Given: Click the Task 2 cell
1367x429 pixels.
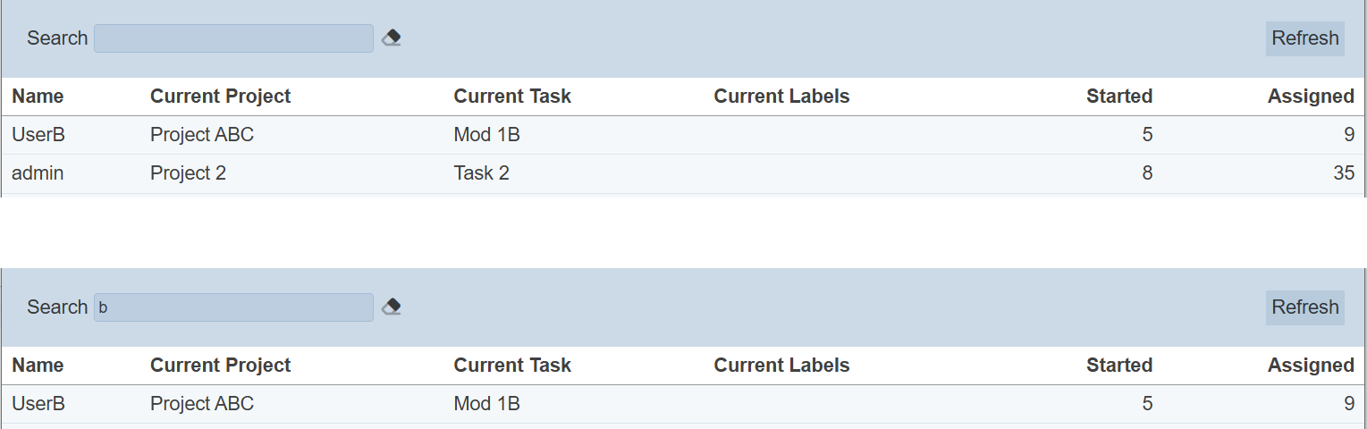Looking at the screenshot, I should (x=481, y=173).
